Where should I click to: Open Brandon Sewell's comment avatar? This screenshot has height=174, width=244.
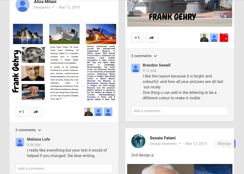tap(136, 68)
